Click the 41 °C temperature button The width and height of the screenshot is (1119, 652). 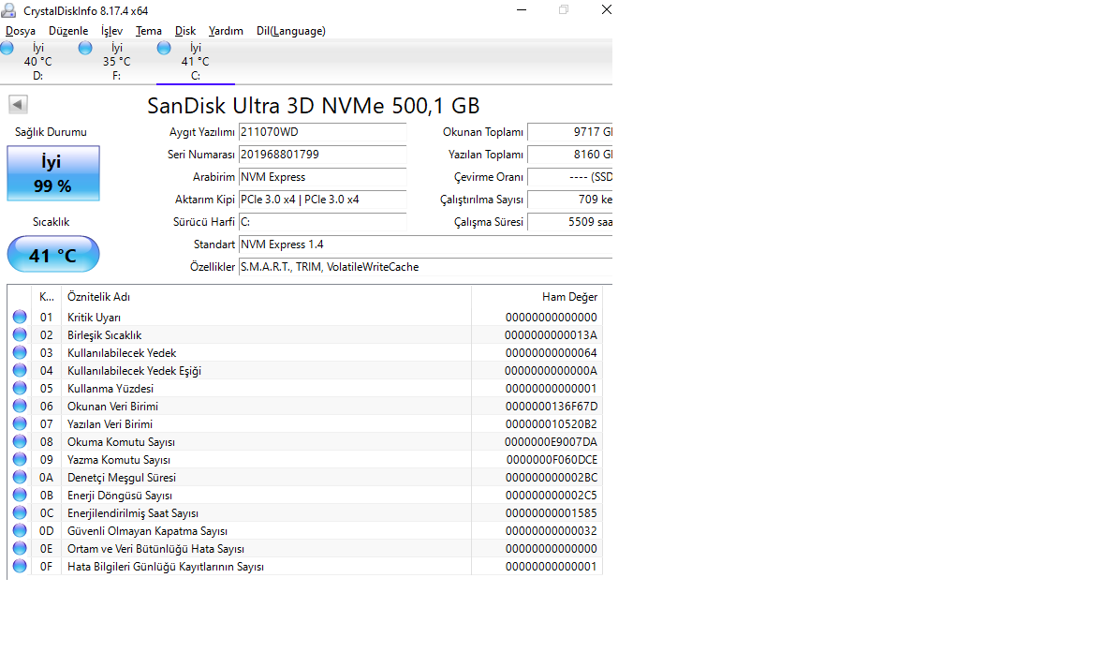tap(53, 254)
